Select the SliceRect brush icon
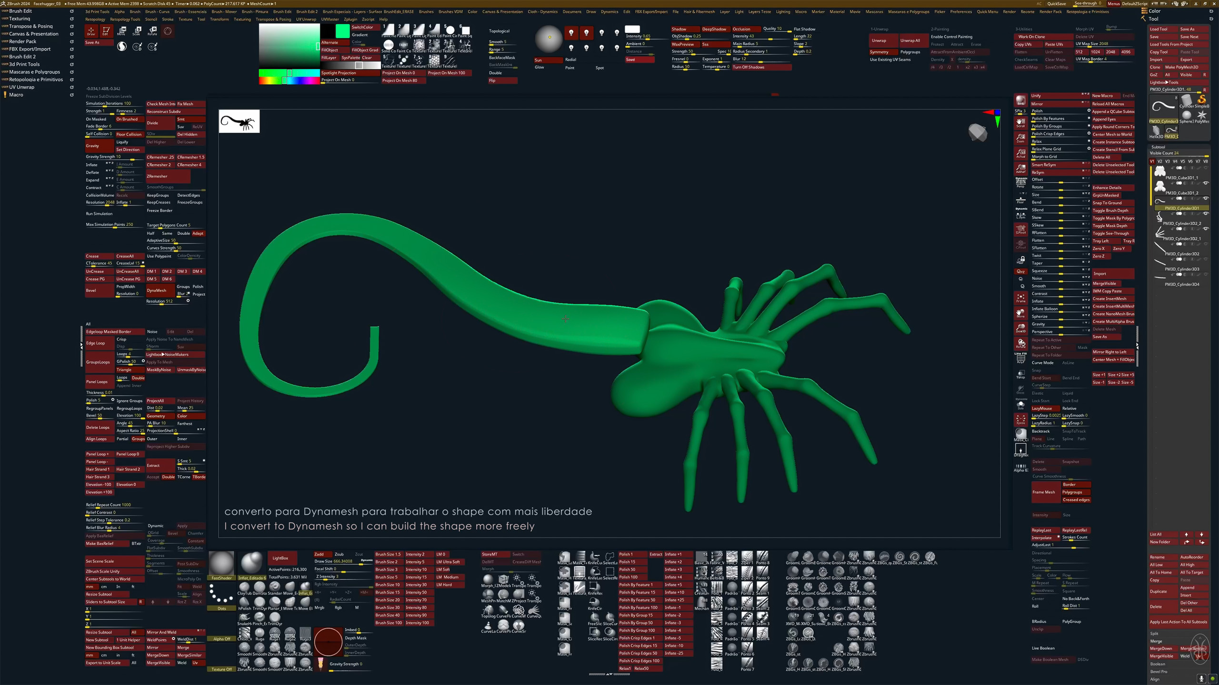Image resolution: width=1219 pixels, height=685 pixels. tap(595, 634)
